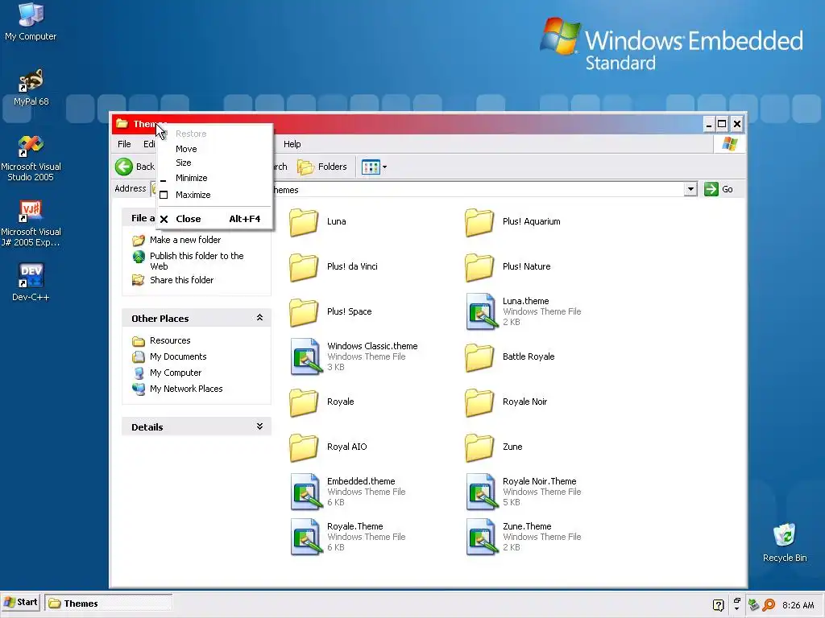Viewport: 825px width, 618px height.
Task: Select the Zune.Theme file icon
Action: (x=482, y=537)
